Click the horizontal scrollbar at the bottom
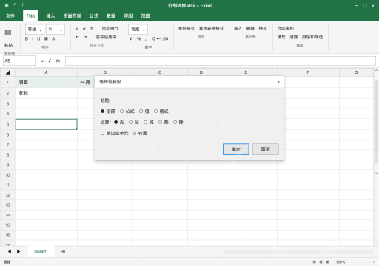 298,251
